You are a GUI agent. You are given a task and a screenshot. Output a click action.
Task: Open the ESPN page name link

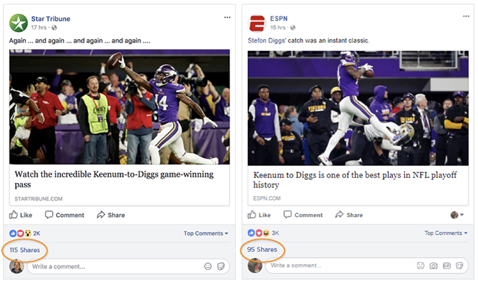279,19
